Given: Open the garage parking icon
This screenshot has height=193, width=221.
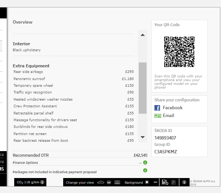Looking at the screenshot, I should 174,183.
